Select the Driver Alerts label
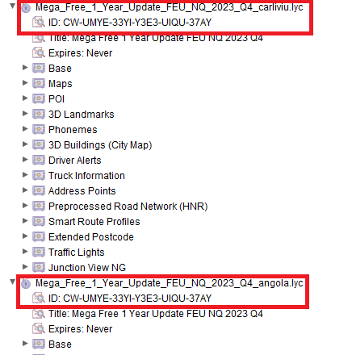Image resolution: width=352 pixels, height=355 pixels. [75, 161]
